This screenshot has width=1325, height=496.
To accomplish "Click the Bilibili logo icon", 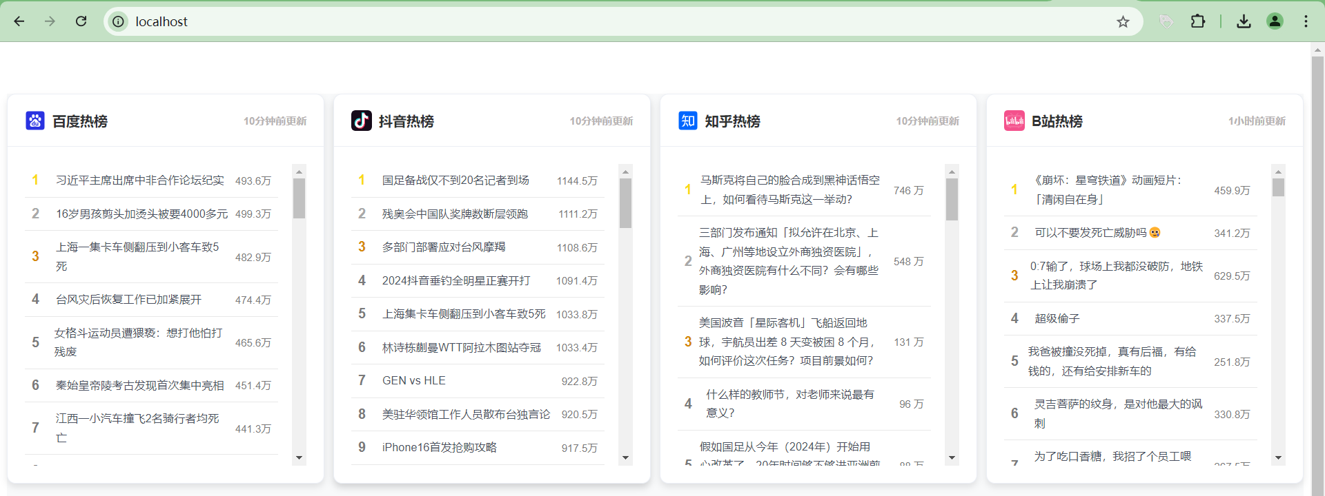I will coord(1014,121).
